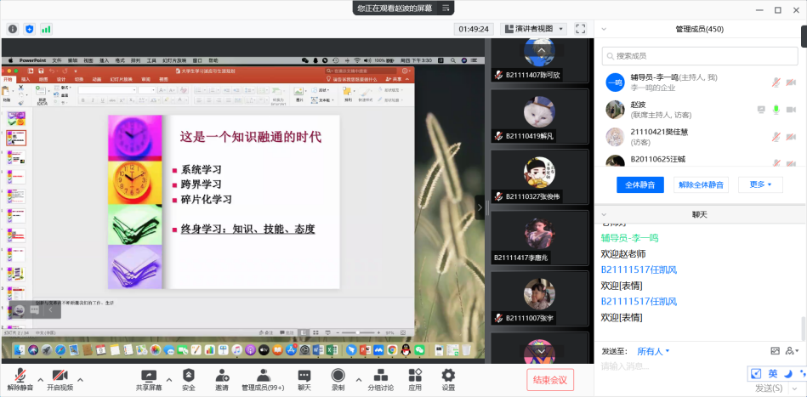Open the 聊天 (Chat) icon in toolbar
Image resolution: width=807 pixels, height=397 pixels.
pos(304,375)
